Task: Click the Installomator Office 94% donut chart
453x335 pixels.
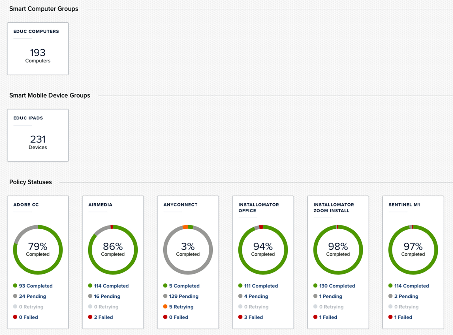Action: pyautogui.click(x=263, y=250)
